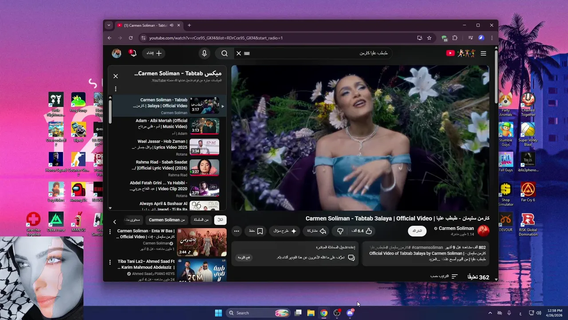Open Chrome tab search dropdown arrow

pos(109,25)
